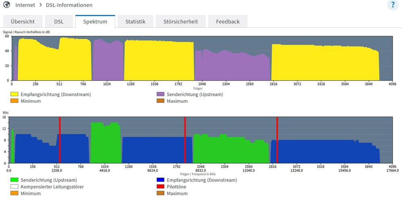Click the Internet breadcrumb link
The width and height of the screenshot is (402, 203).
pyautogui.click(x=25, y=5)
